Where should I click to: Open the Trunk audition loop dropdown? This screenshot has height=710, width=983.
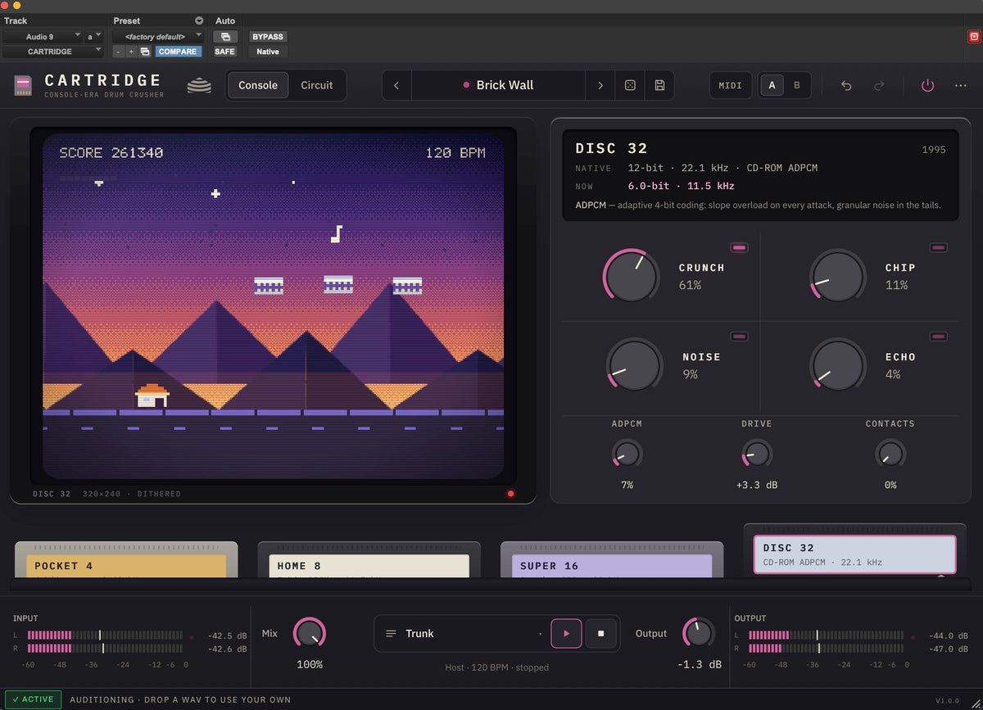pyautogui.click(x=462, y=634)
